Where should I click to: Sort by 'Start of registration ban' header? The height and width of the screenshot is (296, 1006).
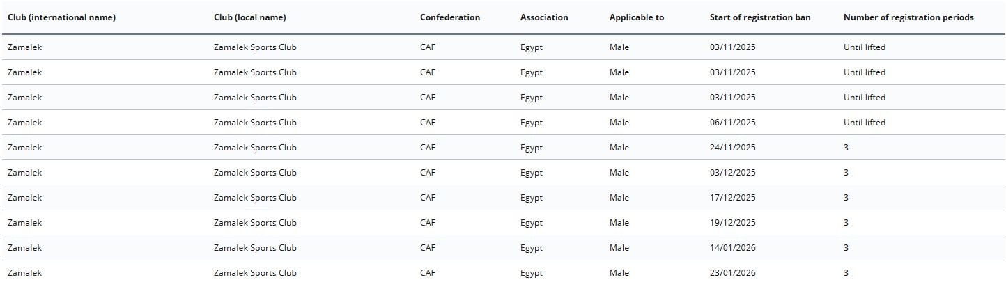pos(759,17)
